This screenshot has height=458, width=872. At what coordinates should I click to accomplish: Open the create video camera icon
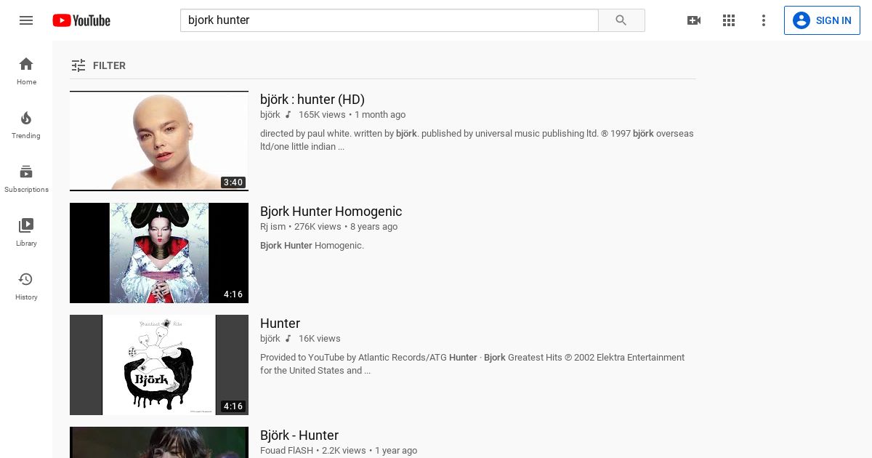tap(694, 20)
